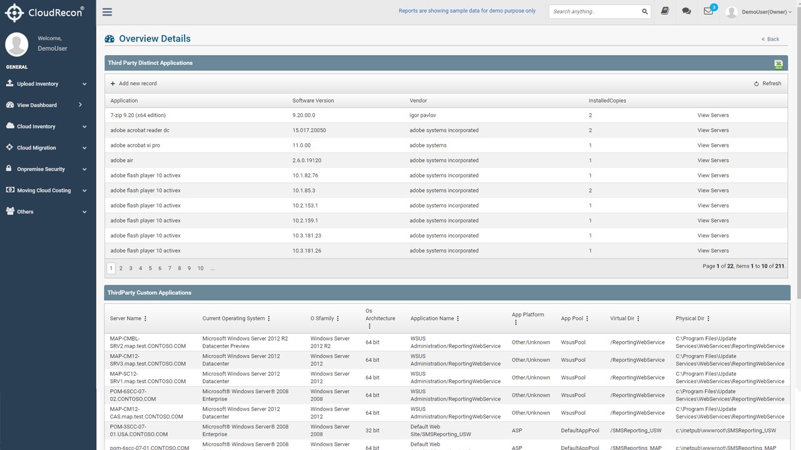The height and width of the screenshot is (450, 801).
Task: Open App Platform column options menu
Action: (516, 322)
